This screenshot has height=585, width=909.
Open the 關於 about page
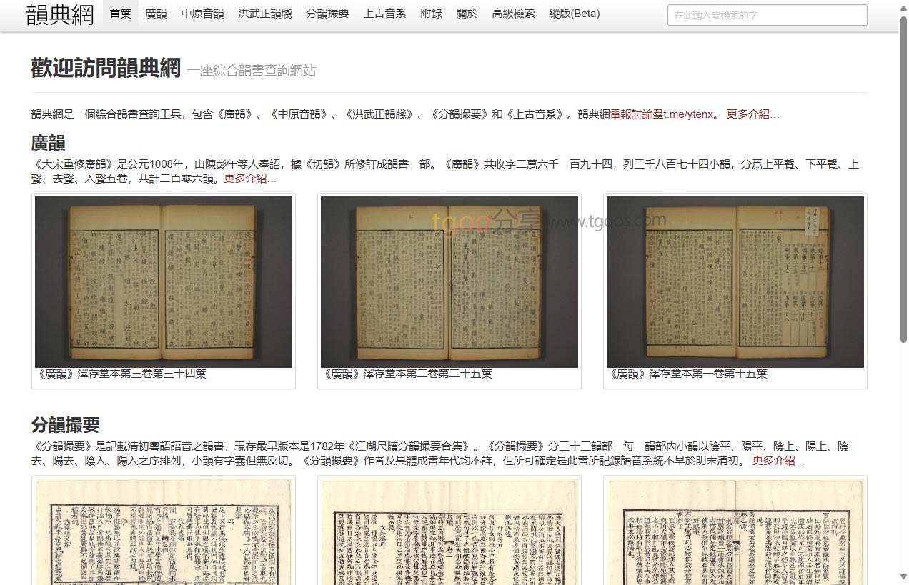click(x=467, y=14)
